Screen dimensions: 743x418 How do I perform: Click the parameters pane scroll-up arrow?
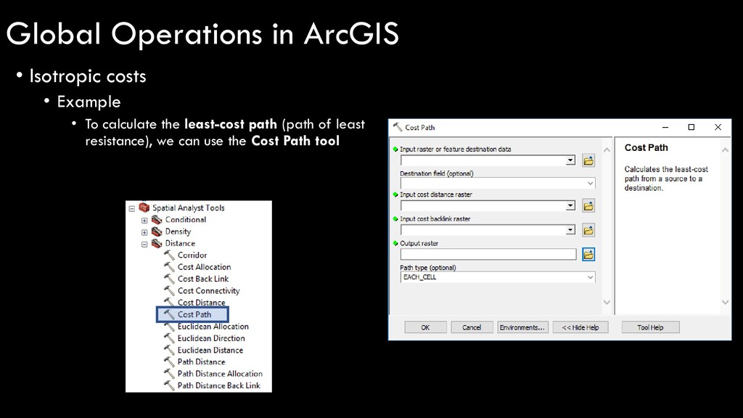click(607, 149)
